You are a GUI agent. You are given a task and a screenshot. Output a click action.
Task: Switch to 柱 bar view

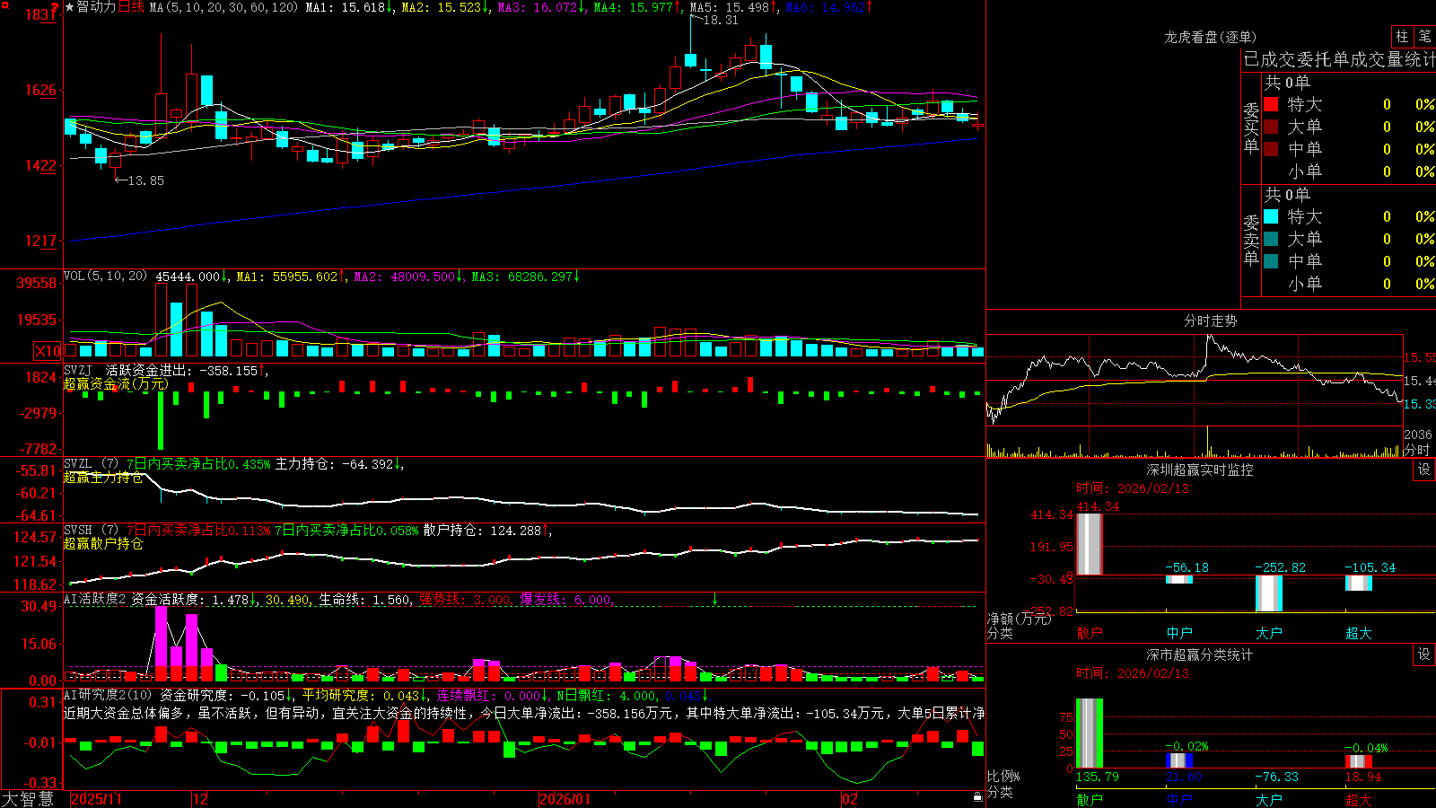tap(1402, 36)
